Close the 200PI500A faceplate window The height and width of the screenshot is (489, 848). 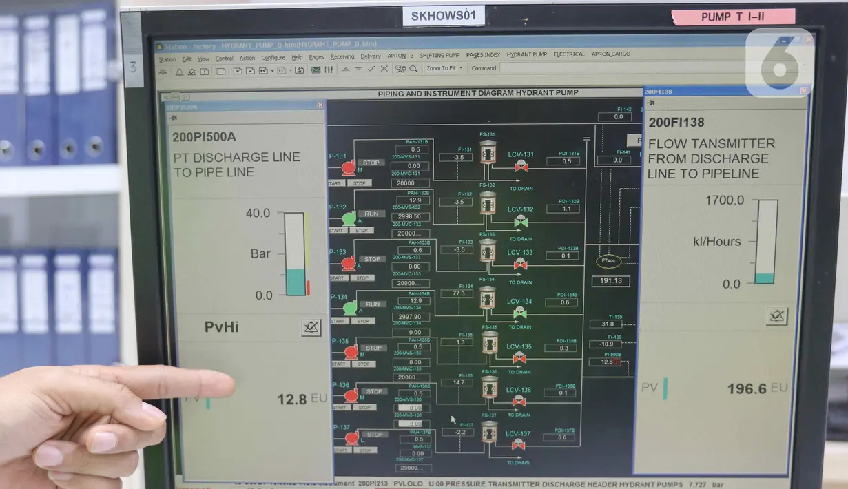tap(320, 105)
